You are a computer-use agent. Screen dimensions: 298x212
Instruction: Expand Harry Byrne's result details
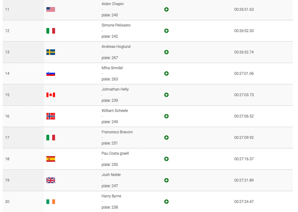coord(166,202)
